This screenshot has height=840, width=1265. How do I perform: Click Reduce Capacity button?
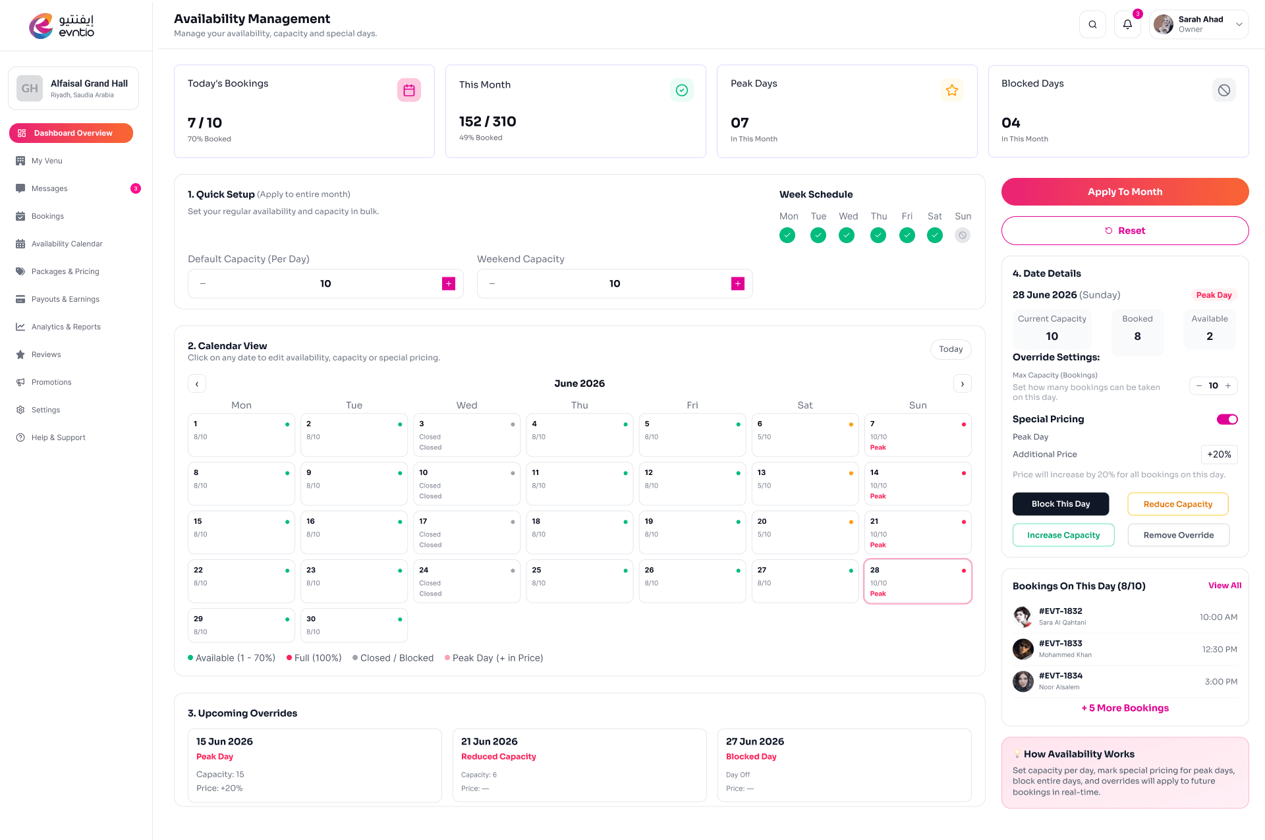(x=1177, y=504)
